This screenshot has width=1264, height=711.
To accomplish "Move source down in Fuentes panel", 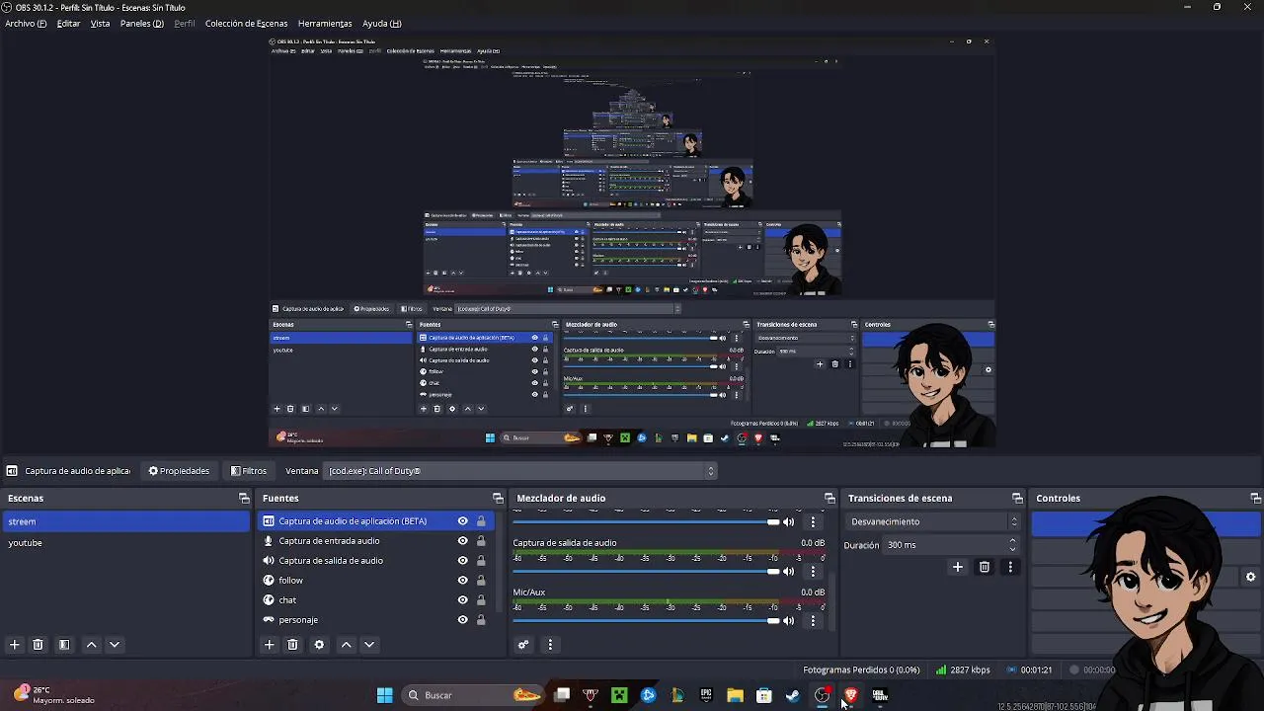I will pyautogui.click(x=369, y=645).
